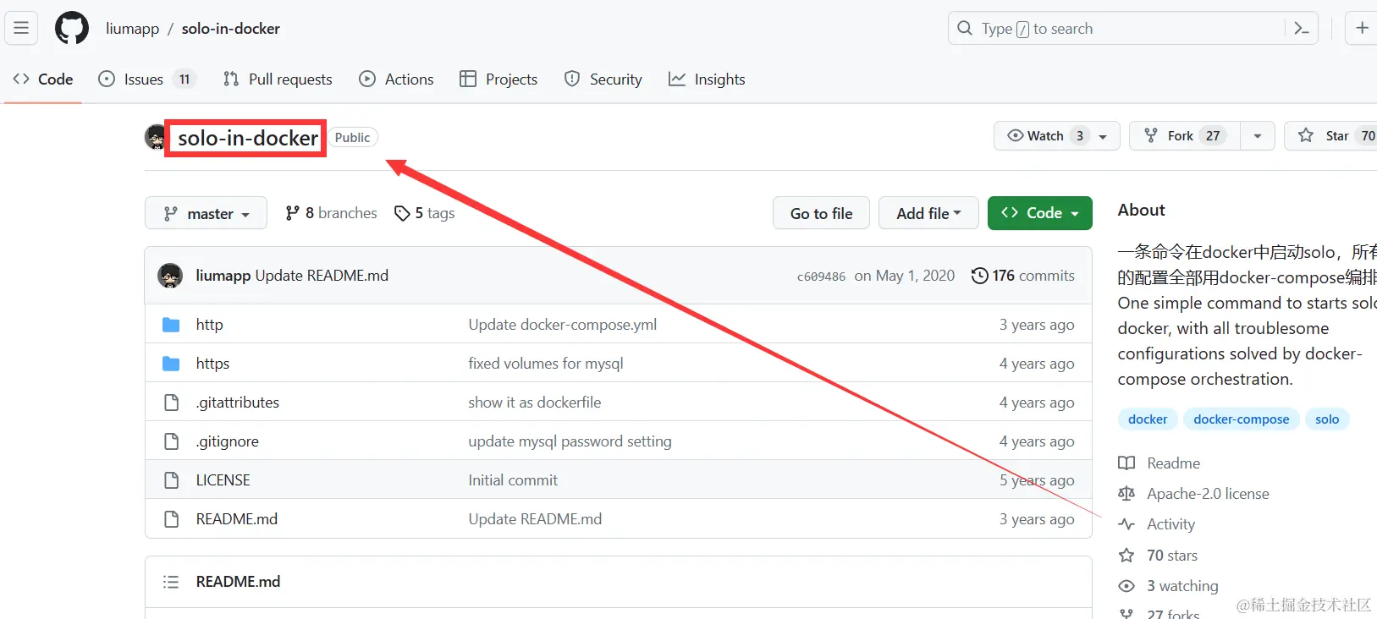
Task: Open README outline list icon
Action: [171, 582]
